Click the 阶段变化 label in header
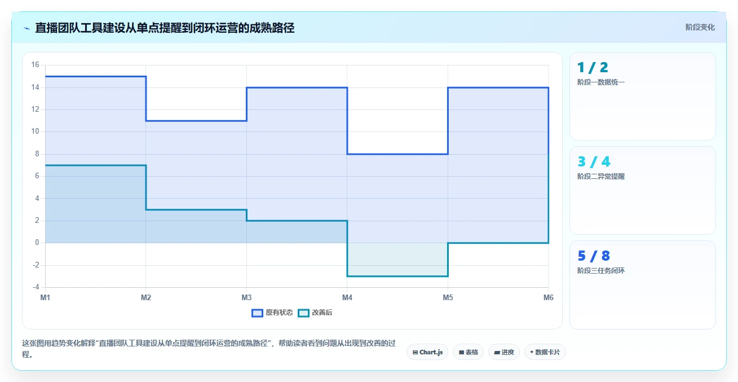This screenshot has height=382, width=738. click(700, 27)
